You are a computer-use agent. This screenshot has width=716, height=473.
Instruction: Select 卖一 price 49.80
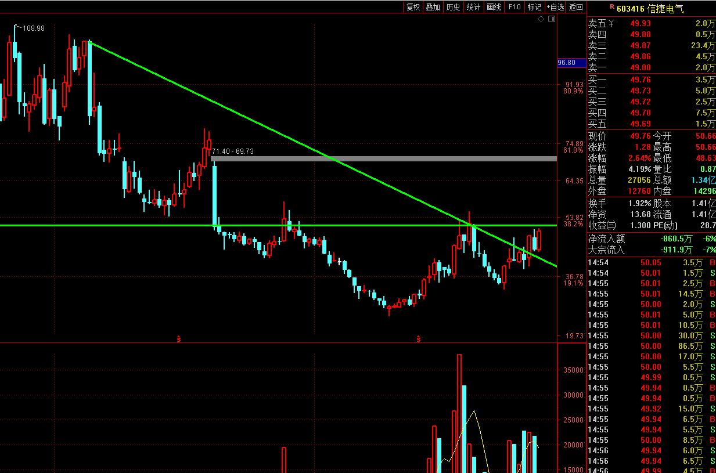[641, 68]
